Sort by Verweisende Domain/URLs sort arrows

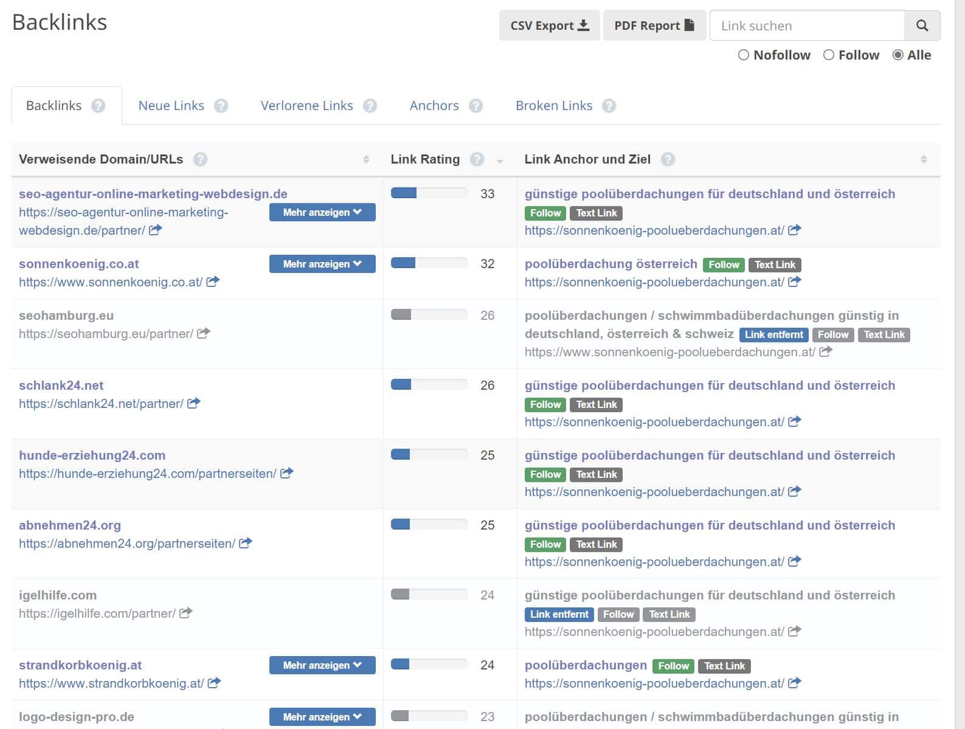(366, 159)
